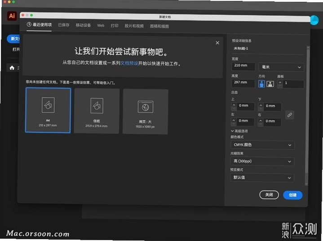Open the 默认值 preview mode dropdown
323x241 pixels.
tap(262, 177)
